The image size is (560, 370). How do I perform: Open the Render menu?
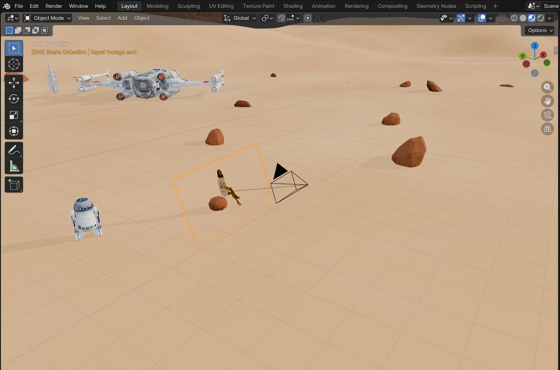point(54,6)
